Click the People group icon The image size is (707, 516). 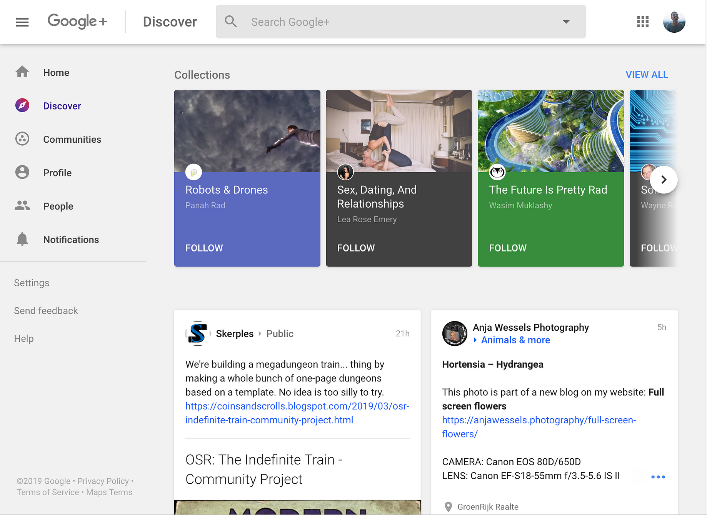[x=22, y=206]
